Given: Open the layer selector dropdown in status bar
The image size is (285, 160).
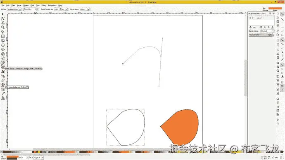Looking at the screenshot, I should (x=38, y=158).
